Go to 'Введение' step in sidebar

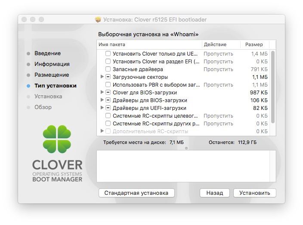[47, 53]
